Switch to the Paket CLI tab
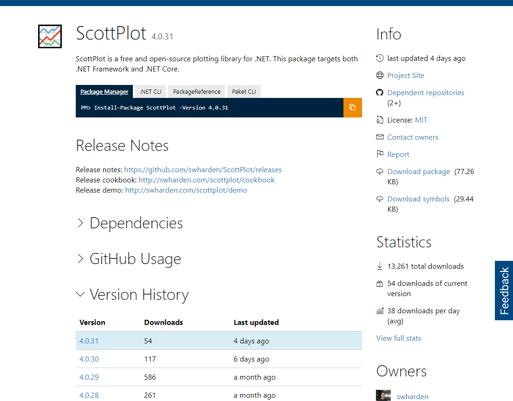The image size is (513, 401). point(244,91)
